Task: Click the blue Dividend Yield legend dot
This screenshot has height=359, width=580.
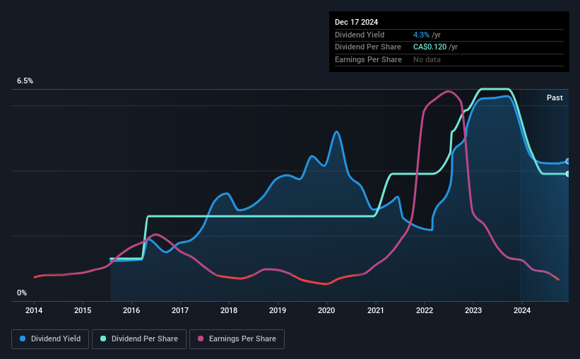Action: tap(23, 339)
